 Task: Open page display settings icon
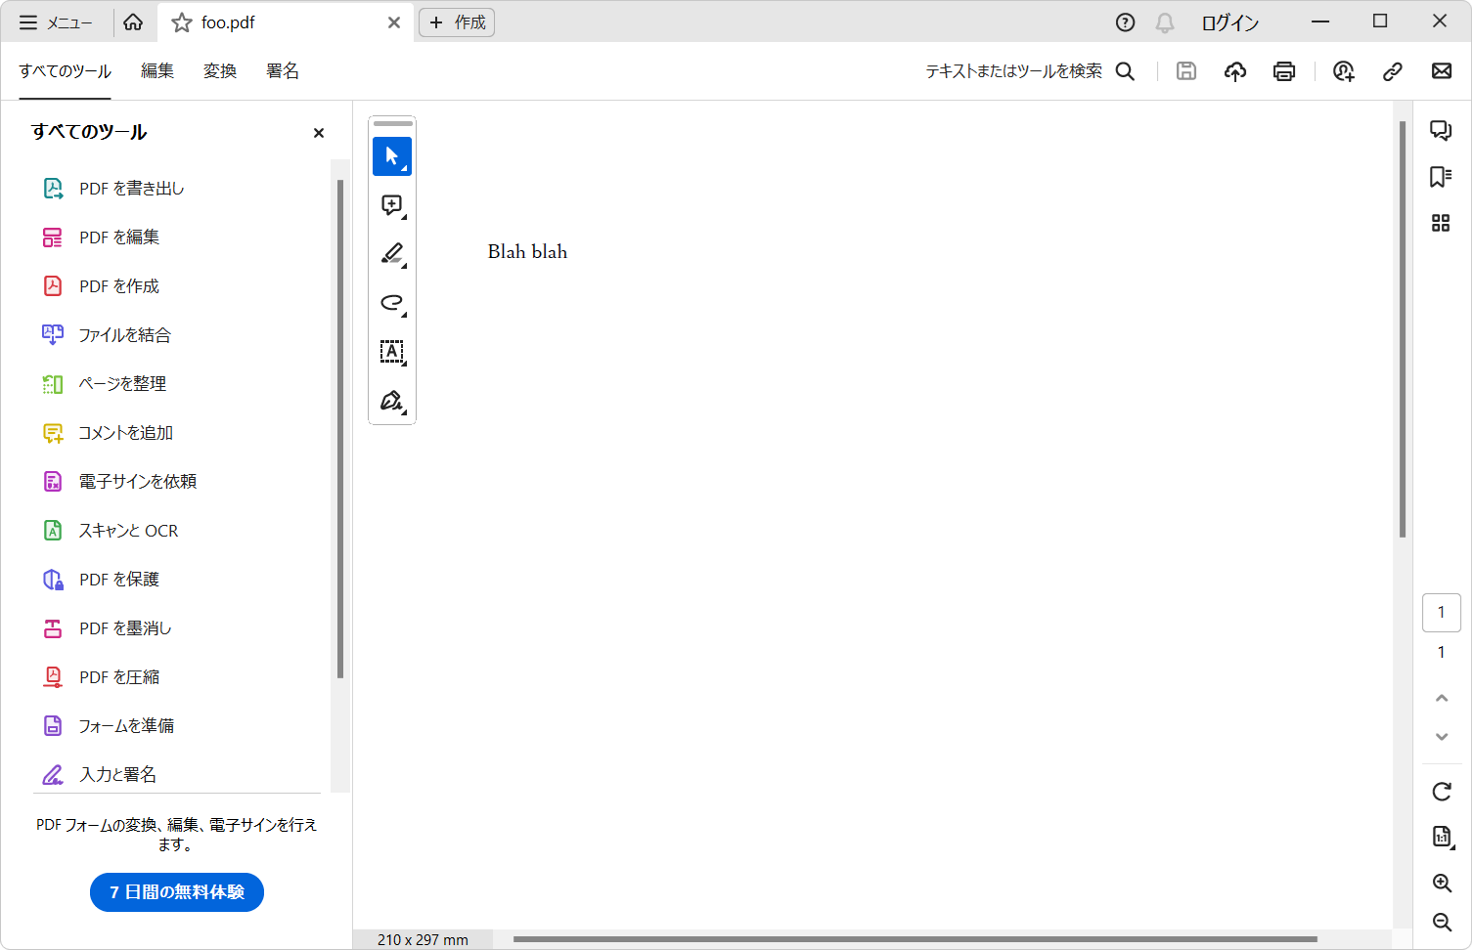tap(1442, 837)
